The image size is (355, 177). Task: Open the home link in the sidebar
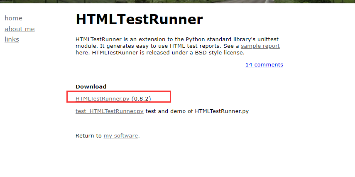click(x=13, y=18)
